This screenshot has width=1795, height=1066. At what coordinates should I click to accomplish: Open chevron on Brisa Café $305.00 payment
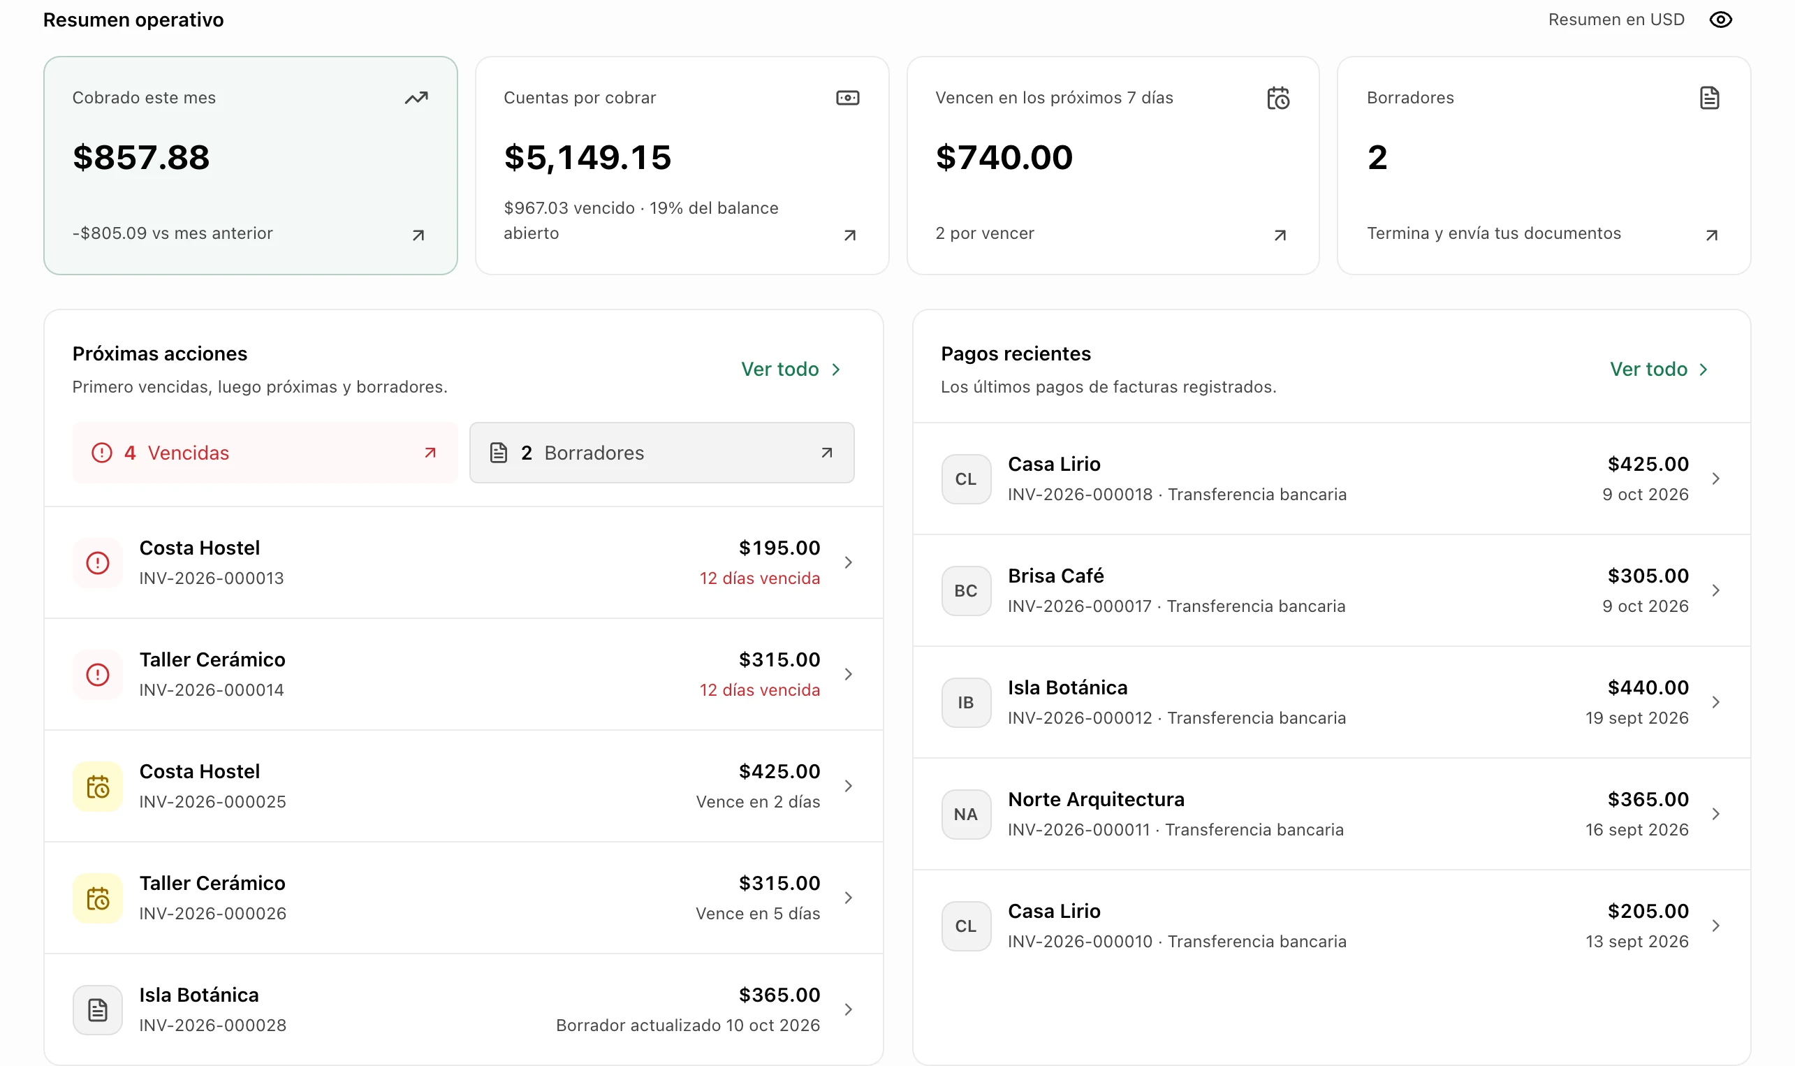(x=1716, y=590)
